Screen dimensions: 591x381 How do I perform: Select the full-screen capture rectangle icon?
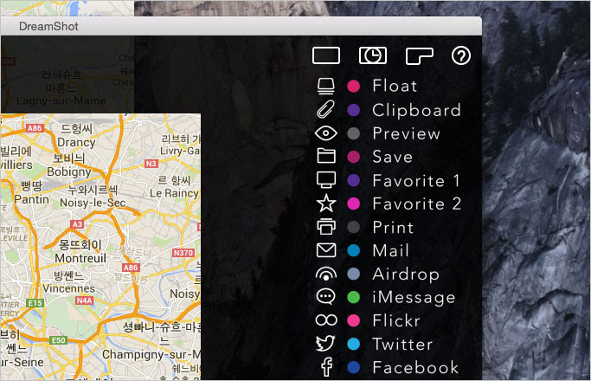tap(326, 55)
